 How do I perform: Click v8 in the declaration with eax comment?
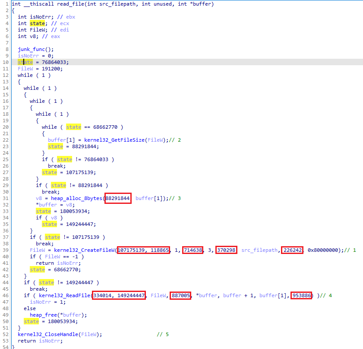click(x=33, y=36)
